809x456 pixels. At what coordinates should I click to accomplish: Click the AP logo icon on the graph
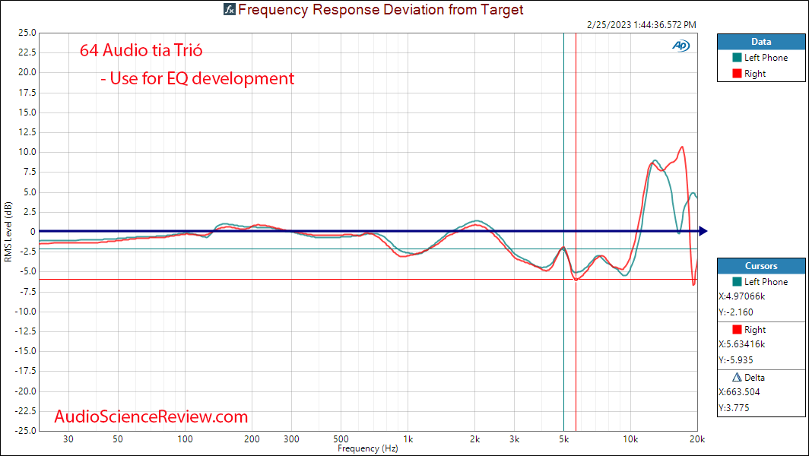[681, 46]
